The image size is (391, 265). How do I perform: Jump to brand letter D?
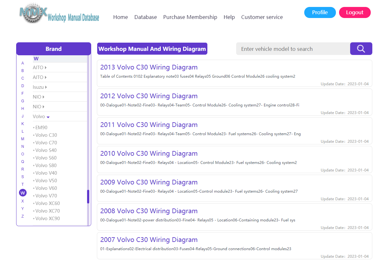[x=22, y=86]
